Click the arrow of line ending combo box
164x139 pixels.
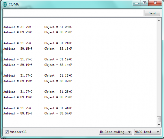click(x=129, y=132)
